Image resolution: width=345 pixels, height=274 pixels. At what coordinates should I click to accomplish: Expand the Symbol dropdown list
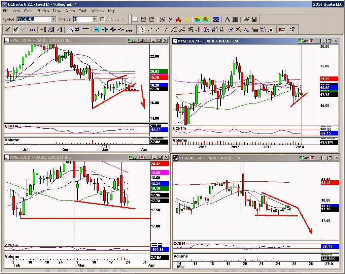pos(54,20)
